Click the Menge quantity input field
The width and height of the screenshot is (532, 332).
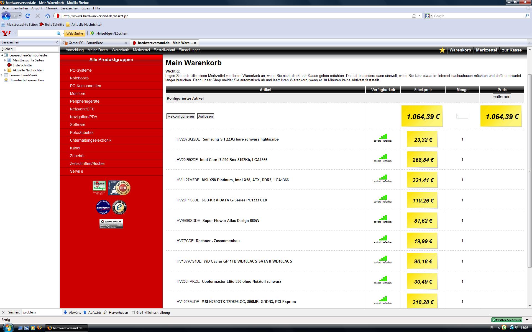462,116
